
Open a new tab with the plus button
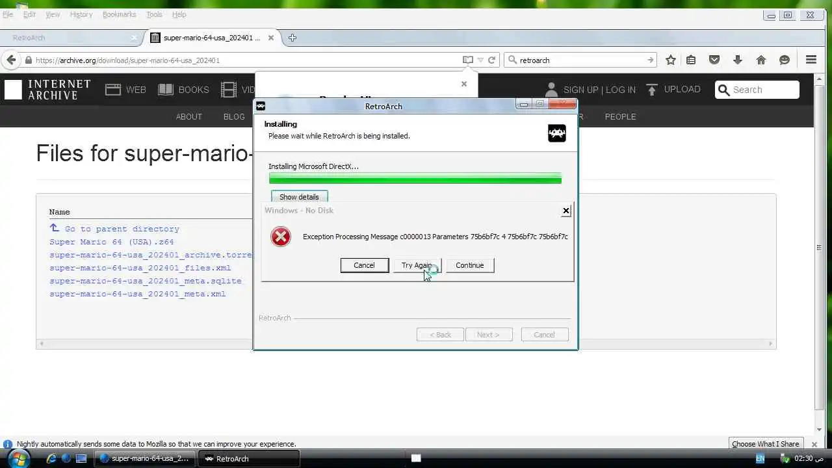pyautogui.click(x=292, y=38)
